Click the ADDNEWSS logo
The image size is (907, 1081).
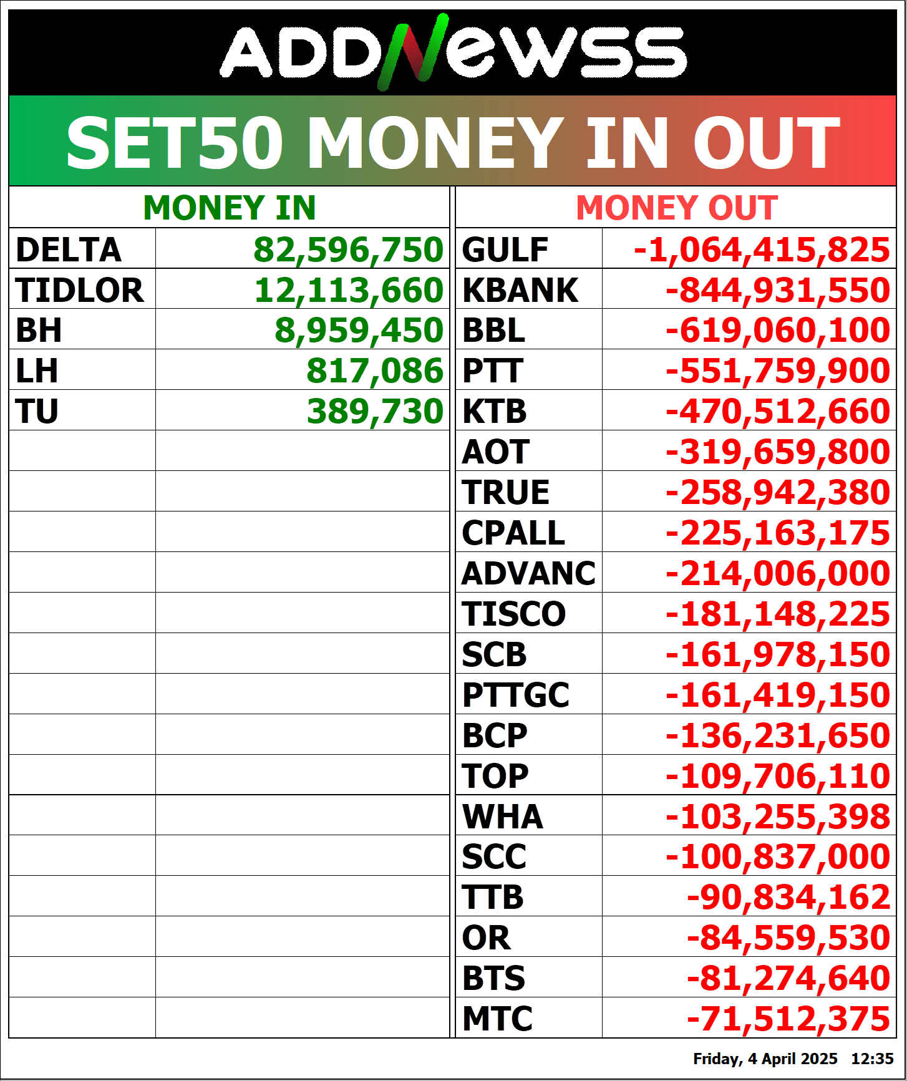point(453,52)
